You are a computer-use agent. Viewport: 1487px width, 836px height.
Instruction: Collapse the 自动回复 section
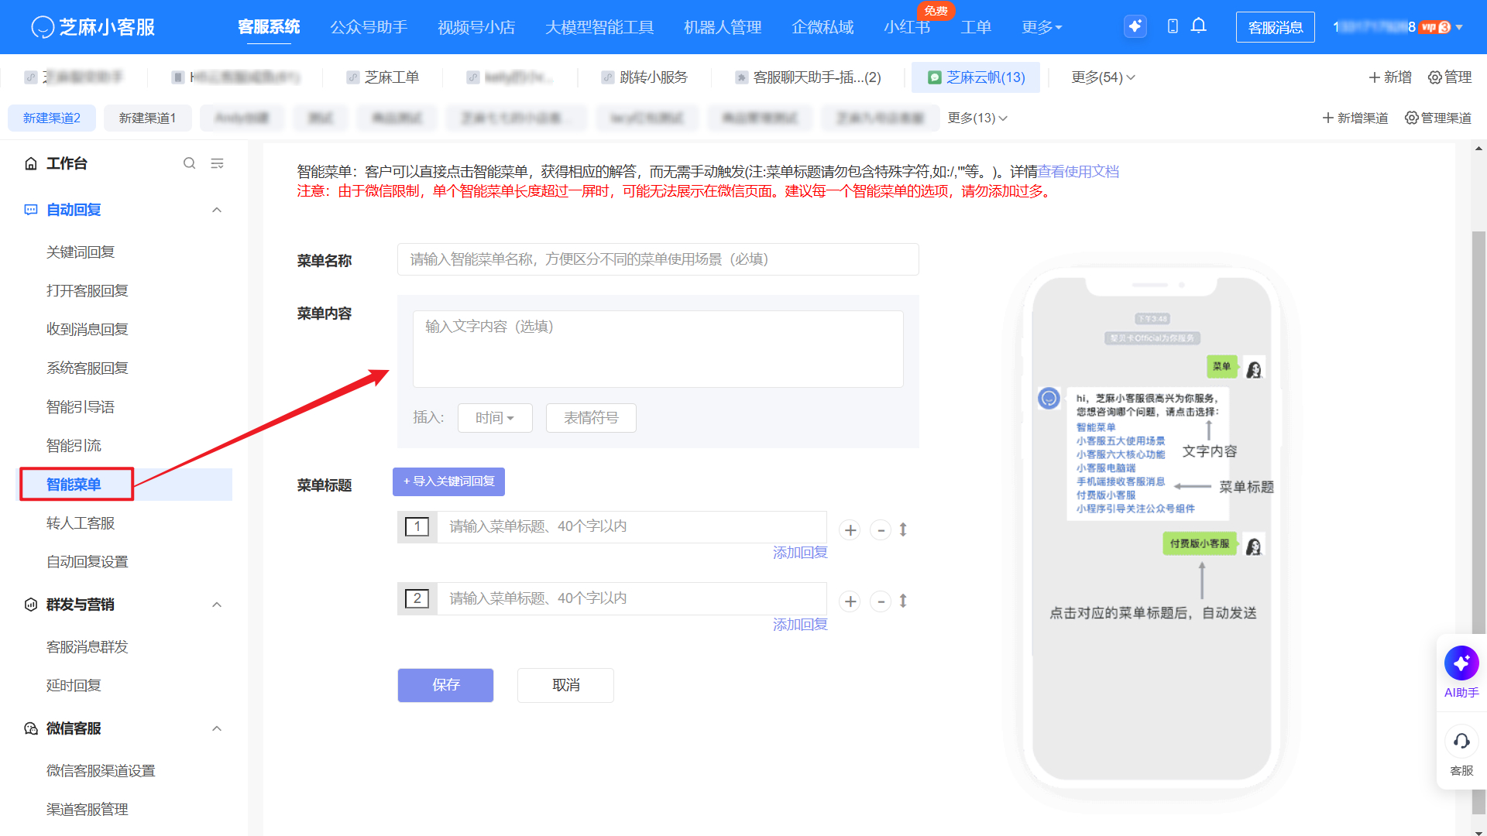[217, 210]
